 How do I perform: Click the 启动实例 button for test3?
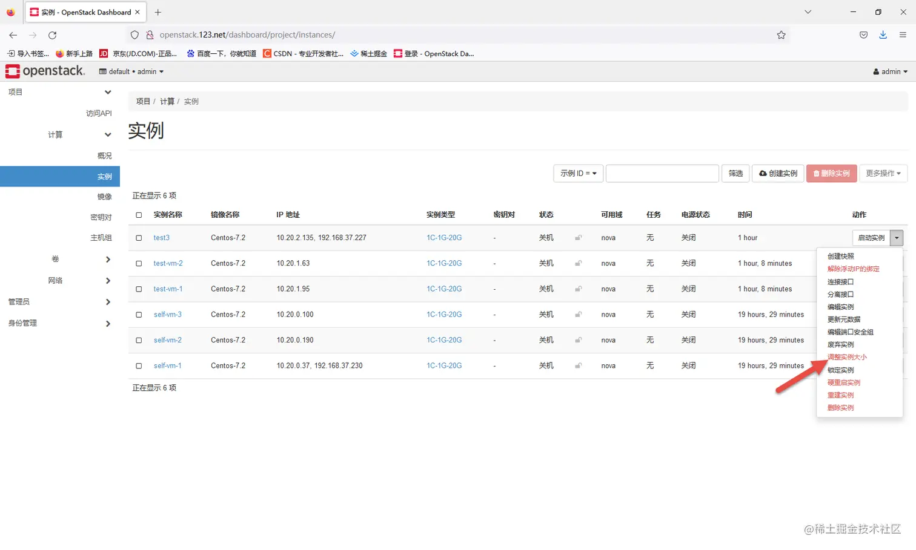point(871,238)
